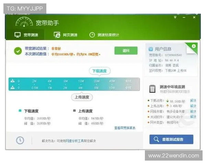
Task: Click the magnifier icon on report button
Action: pyautogui.click(x=156, y=139)
